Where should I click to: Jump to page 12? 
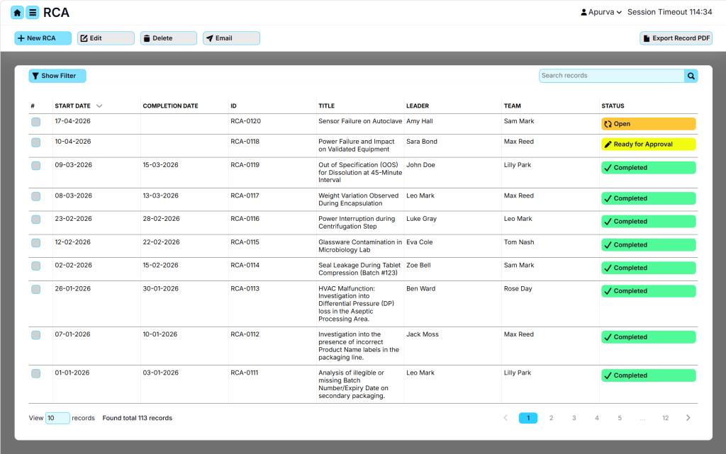pos(665,418)
